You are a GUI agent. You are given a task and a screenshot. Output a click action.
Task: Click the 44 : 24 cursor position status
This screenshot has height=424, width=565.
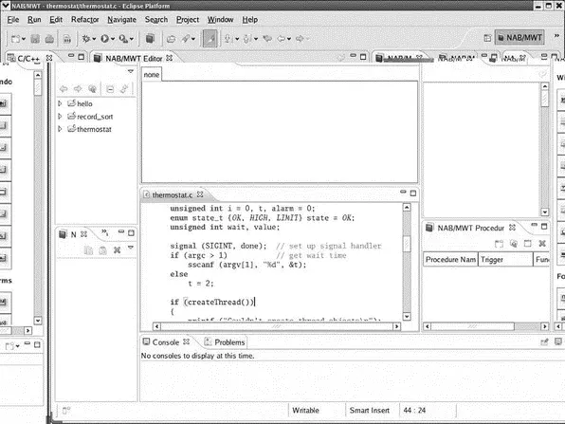(414, 411)
